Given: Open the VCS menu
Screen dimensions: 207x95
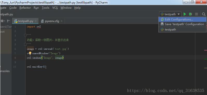Looking at the screenshot, I should pos(55,8).
